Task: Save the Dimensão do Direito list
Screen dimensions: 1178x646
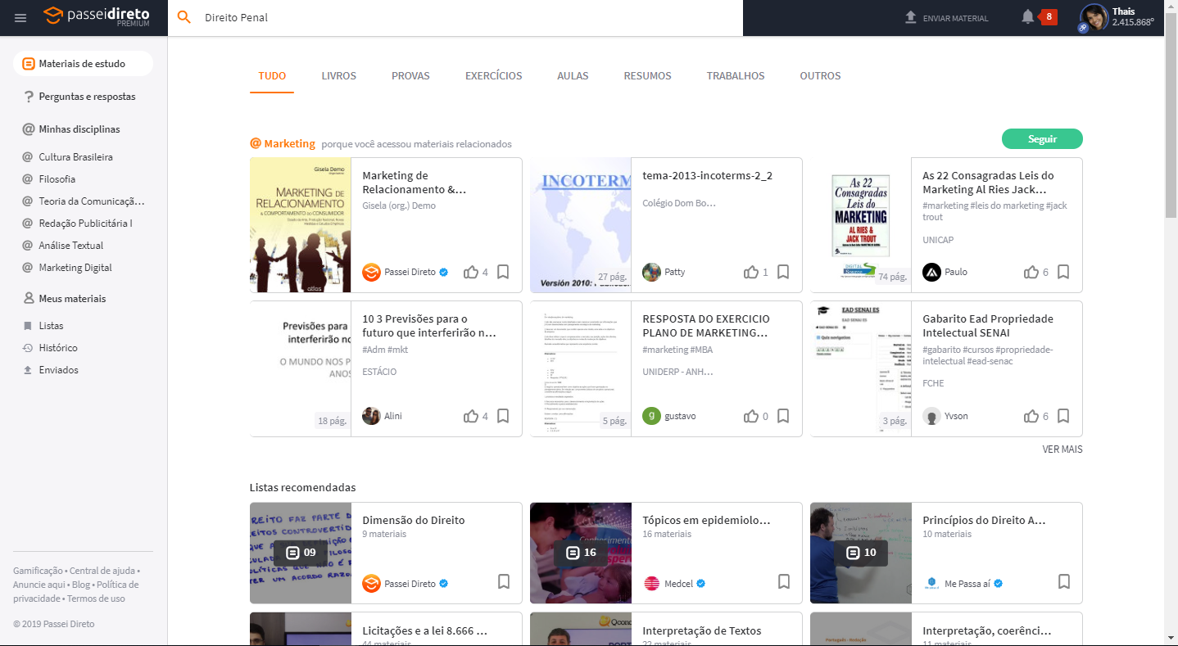Action: click(504, 581)
